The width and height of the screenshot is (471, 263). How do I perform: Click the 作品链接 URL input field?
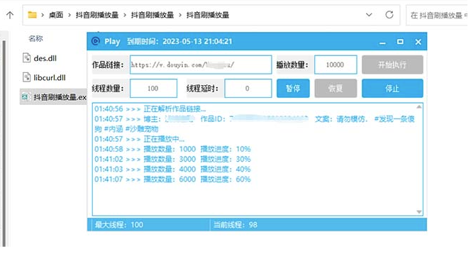[x=201, y=65]
